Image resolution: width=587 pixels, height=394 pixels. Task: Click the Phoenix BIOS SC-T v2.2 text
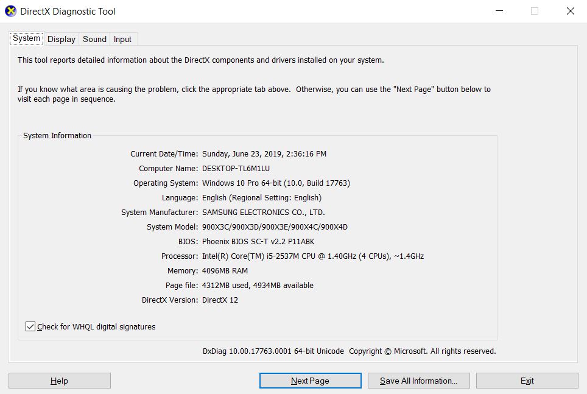point(258,242)
